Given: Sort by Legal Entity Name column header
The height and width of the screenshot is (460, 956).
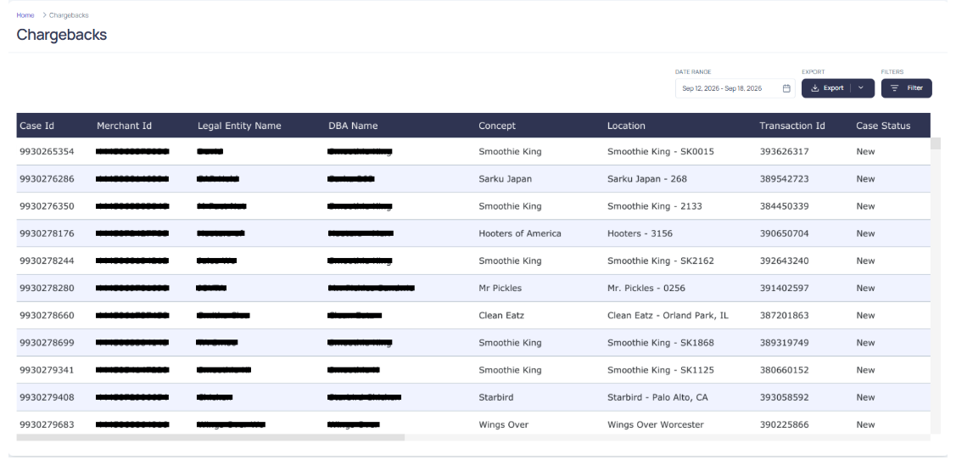Looking at the screenshot, I should pos(239,126).
